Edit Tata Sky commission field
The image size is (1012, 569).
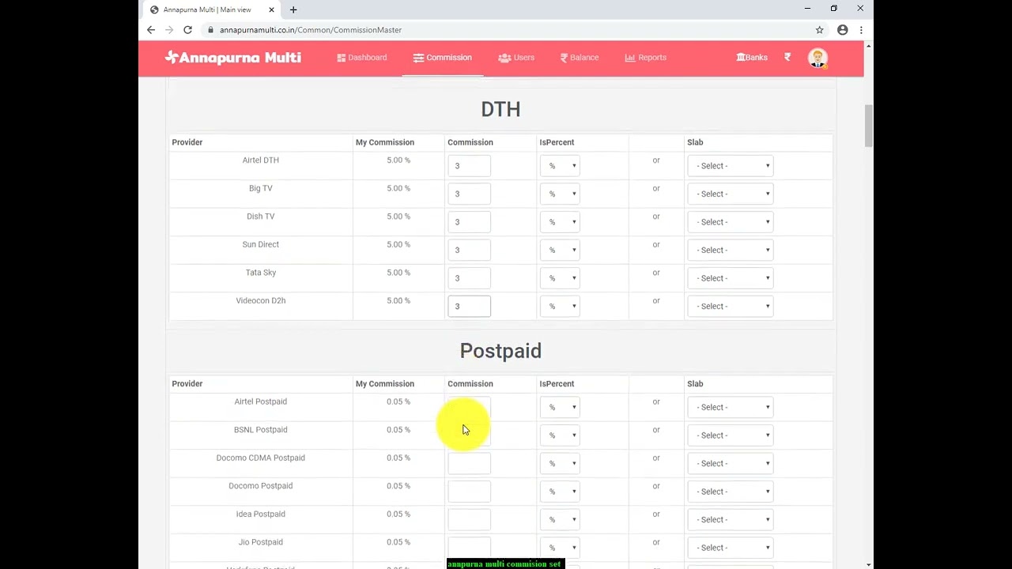(x=469, y=278)
